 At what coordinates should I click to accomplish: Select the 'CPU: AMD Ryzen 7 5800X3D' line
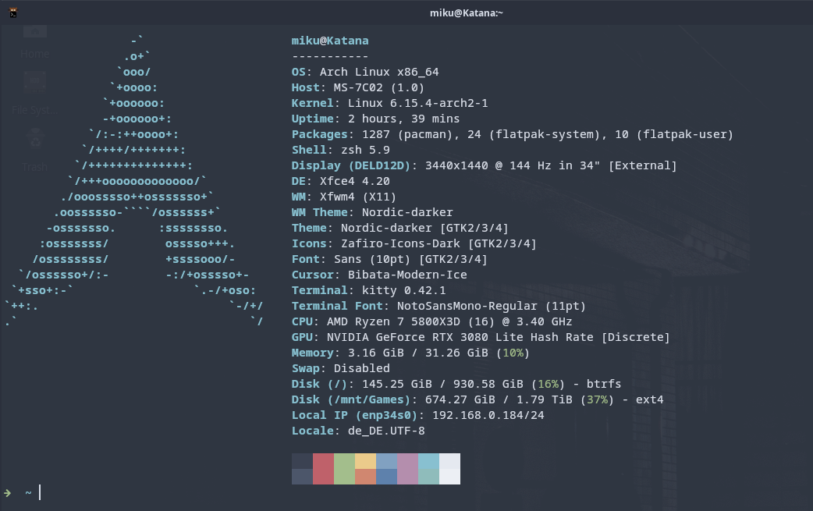pos(432,321)
